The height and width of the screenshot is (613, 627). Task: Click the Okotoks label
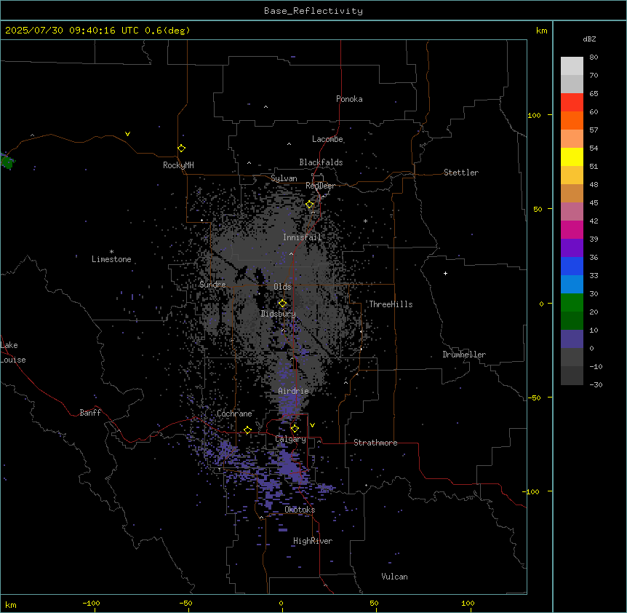pos(300,510)
